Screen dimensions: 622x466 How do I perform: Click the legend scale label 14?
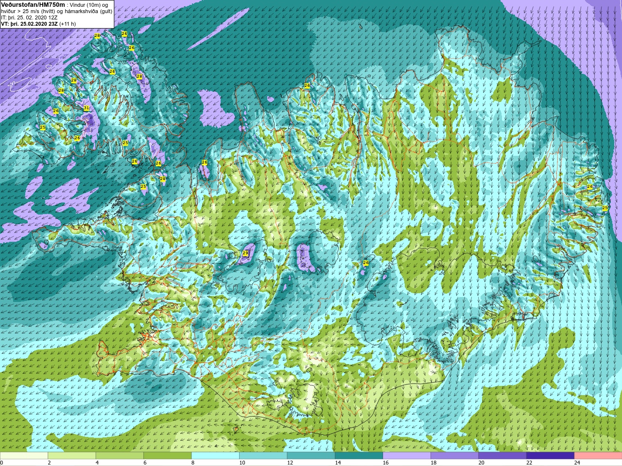click(x=338, y=463)
